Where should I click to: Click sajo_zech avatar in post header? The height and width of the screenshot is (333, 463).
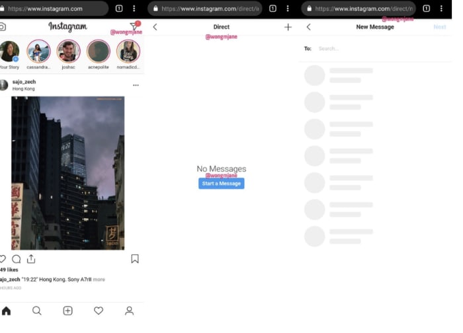click(x=3, y=85)
